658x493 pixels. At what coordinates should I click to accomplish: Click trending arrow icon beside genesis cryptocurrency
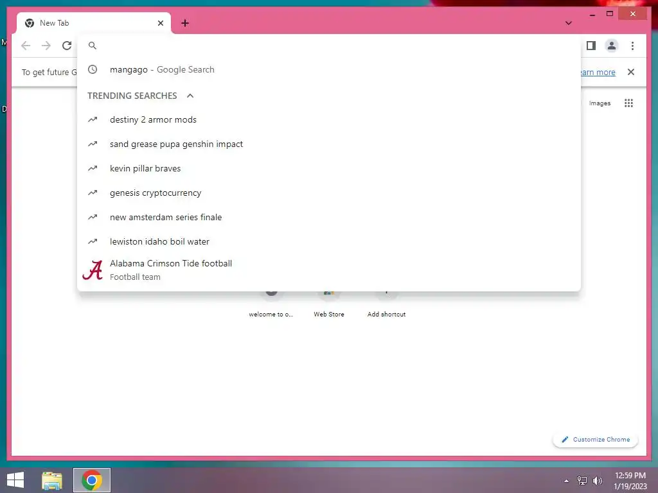(x=93, y=193)
